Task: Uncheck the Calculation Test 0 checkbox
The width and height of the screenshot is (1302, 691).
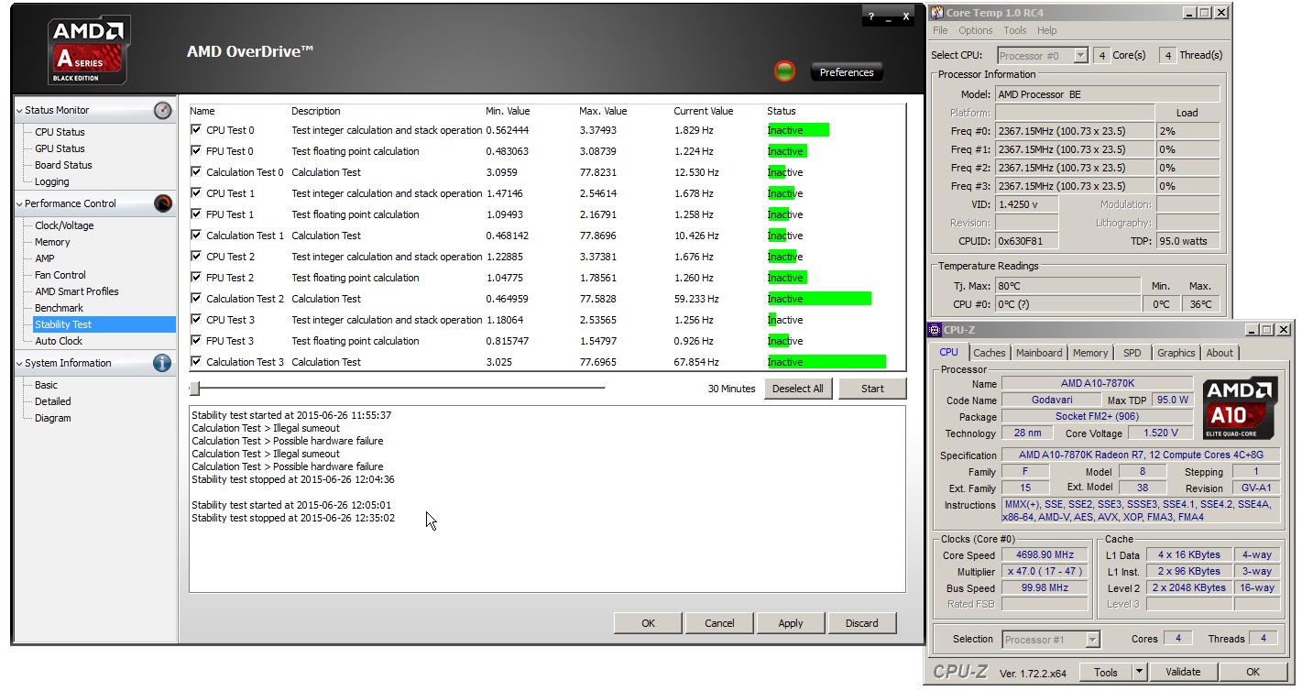Action: [x=196, y=172]
